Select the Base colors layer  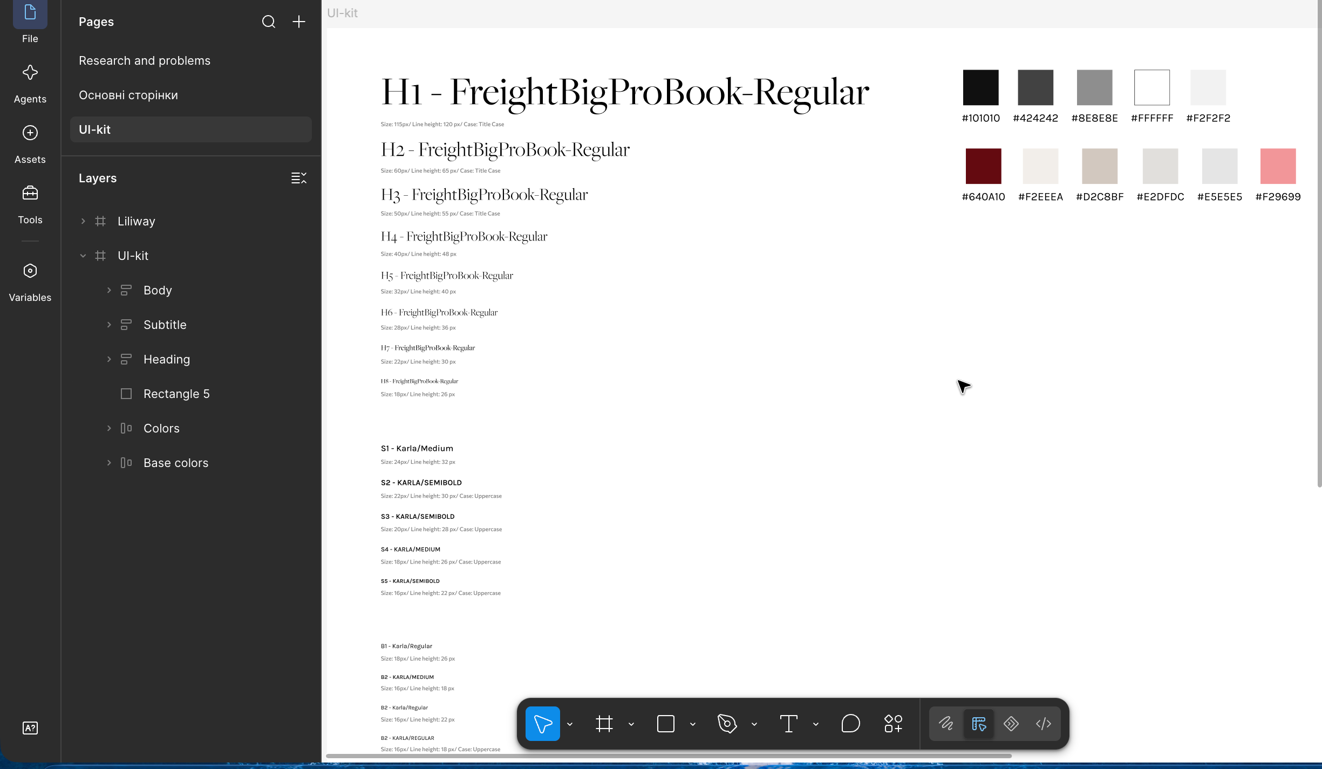[x=191, y=463]
